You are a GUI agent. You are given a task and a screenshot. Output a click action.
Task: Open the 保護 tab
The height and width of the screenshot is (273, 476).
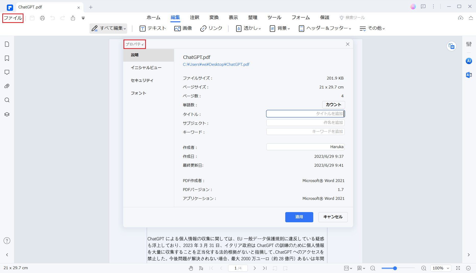(325, 17)
